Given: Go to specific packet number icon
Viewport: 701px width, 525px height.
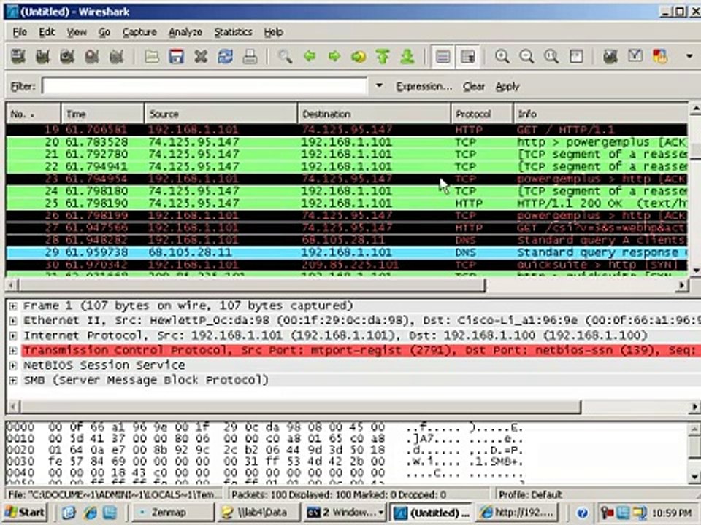Looking at the screenshot, I should click(359, 57).
